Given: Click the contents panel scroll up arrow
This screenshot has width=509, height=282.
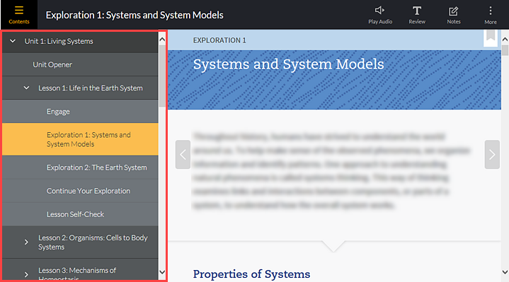Looking at the screenshot, I should (x=162, y=40).
